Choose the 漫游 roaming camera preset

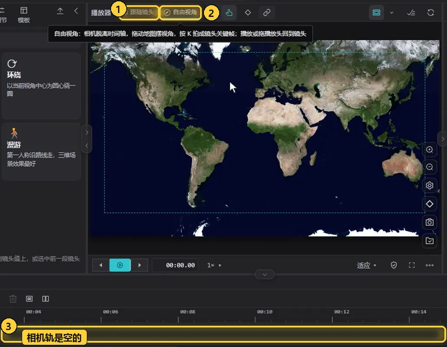41,151
